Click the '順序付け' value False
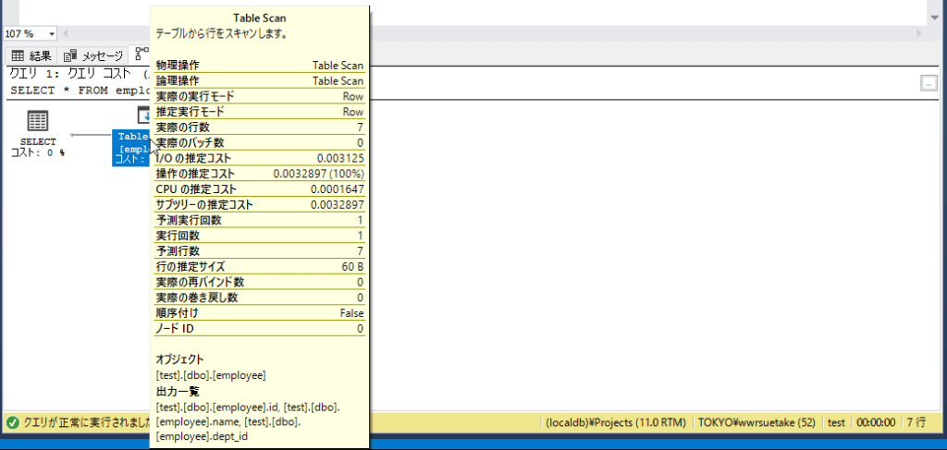The height and width of the screenshot is (450, 947). pos(351,313)
